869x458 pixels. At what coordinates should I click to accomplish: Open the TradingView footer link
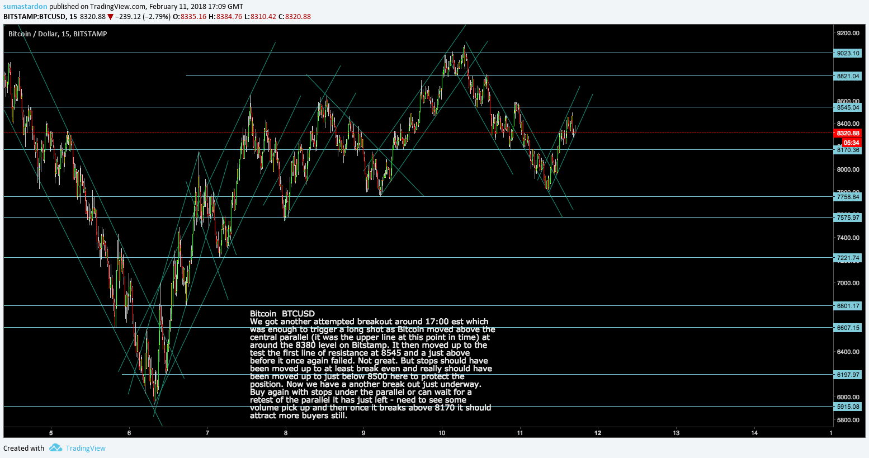pyautogui.click(x=86, y=448)
